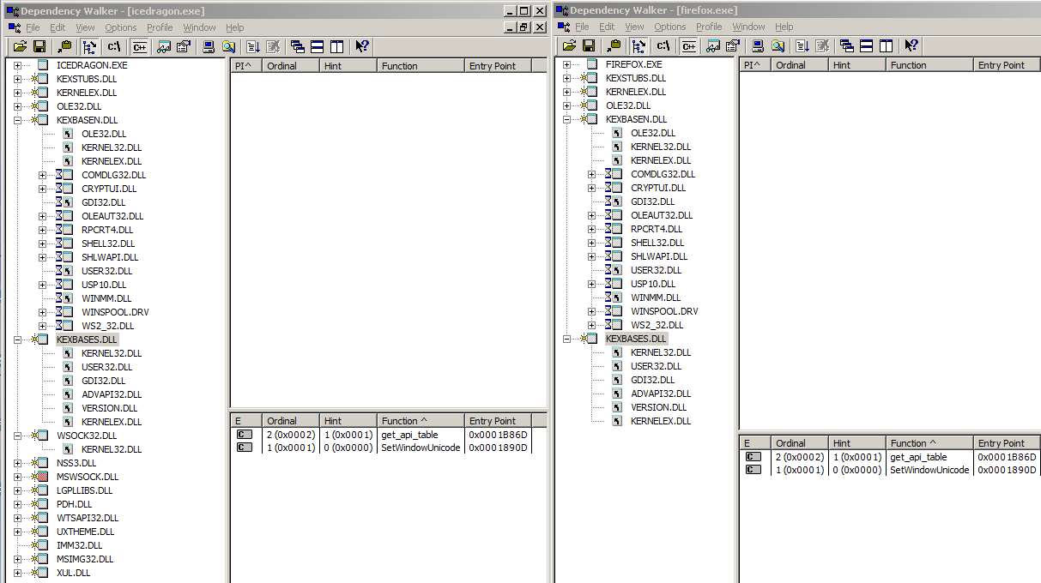Toggle Full Paths c:\ button in firefox toolbar

[x=663, y=46]
